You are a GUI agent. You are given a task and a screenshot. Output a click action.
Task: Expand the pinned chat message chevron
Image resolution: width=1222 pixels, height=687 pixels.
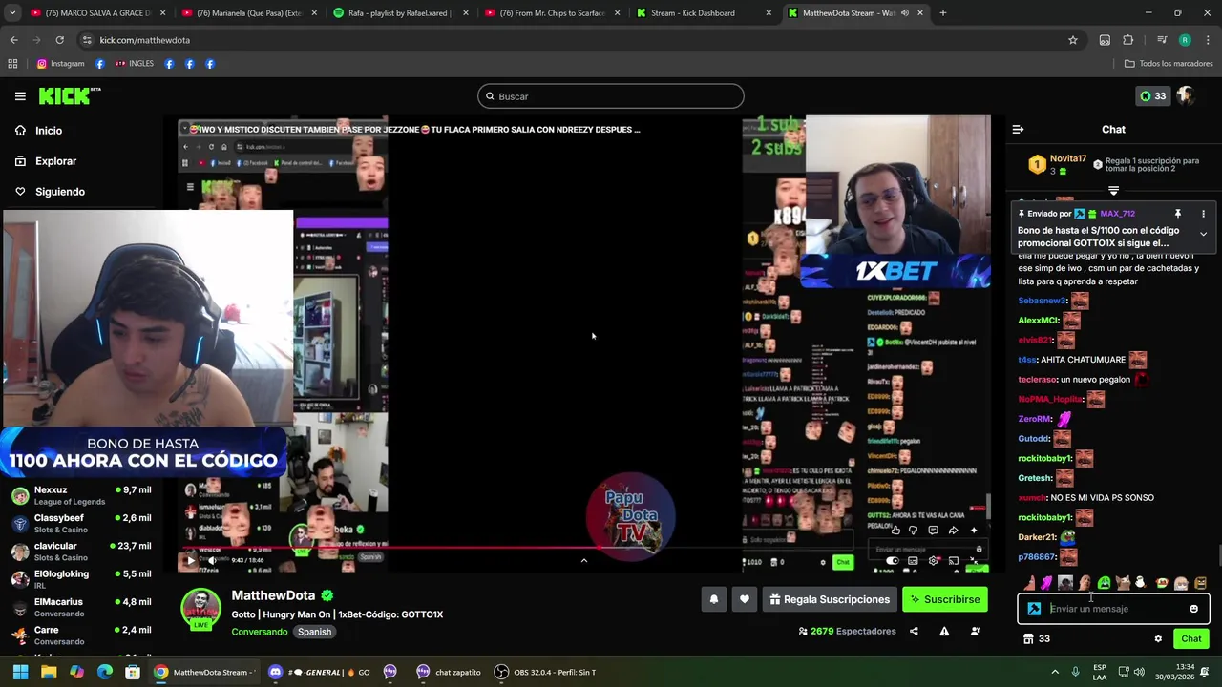tap(1203, 234)
